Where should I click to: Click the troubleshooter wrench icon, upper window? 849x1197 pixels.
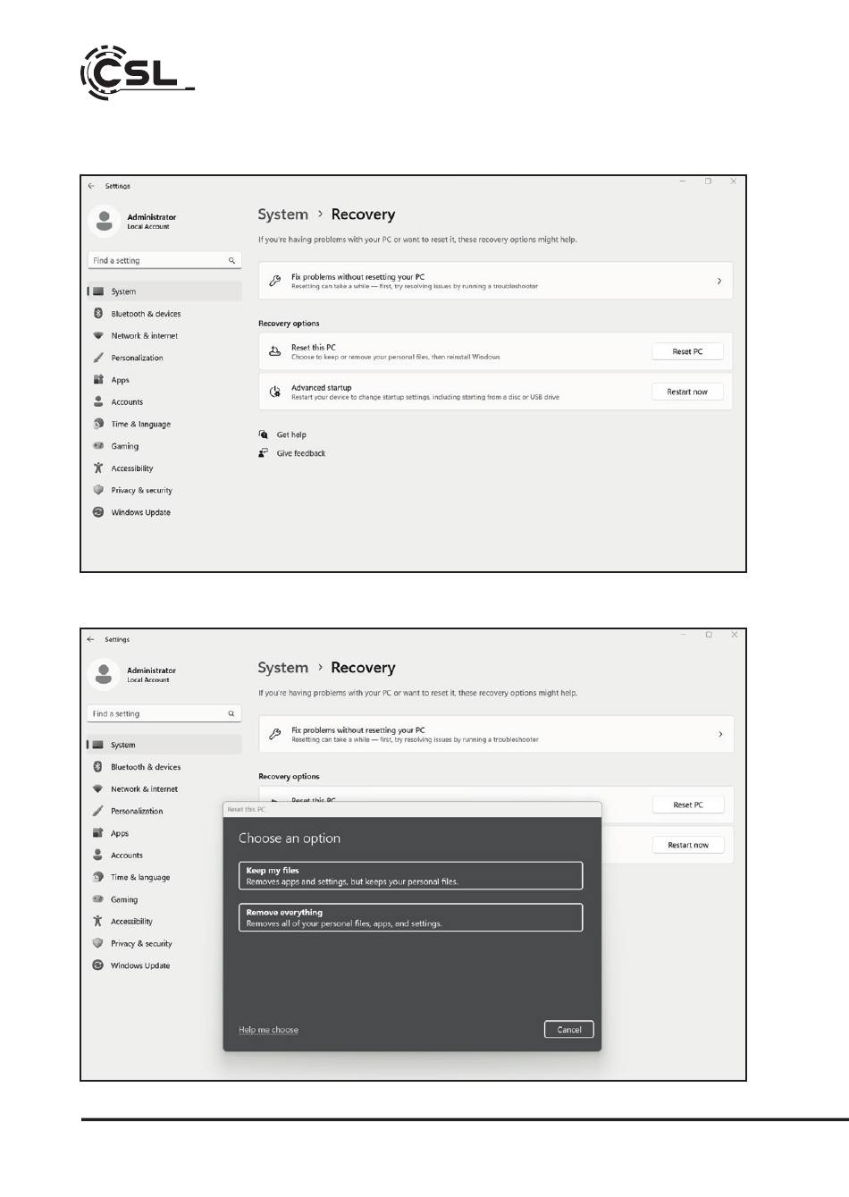coord(275,281)
